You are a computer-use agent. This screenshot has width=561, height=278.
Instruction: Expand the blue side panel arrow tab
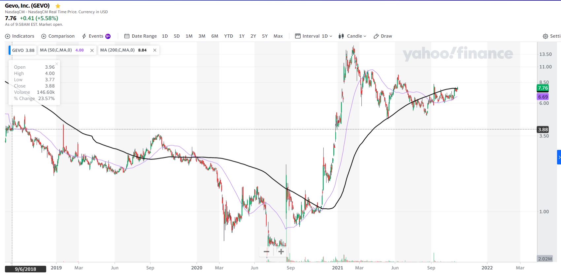(x=559, y=157)
